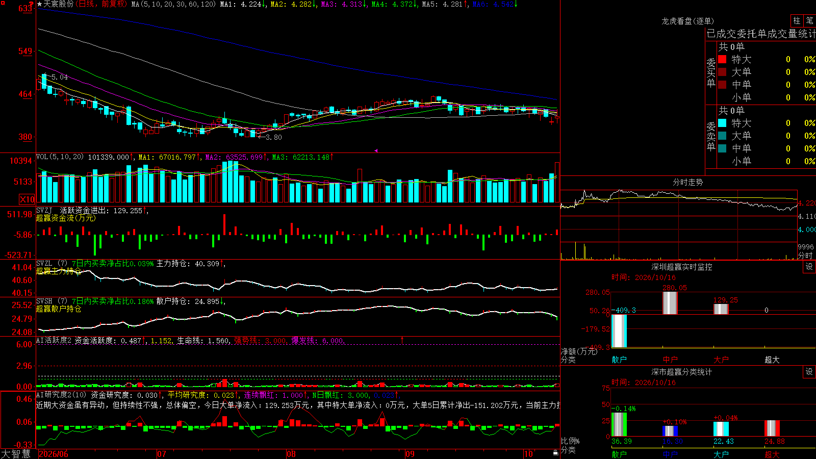Screen dimensions: 816x459
Task: Click the MA(5,10,20,30,60,120) indicator label
Action: 173,4
